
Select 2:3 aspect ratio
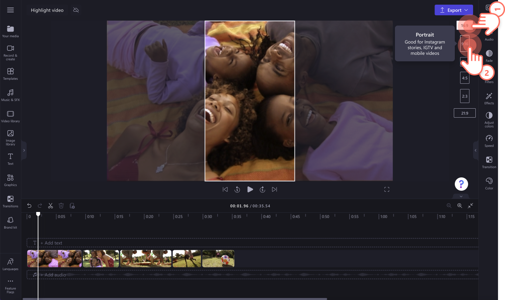pyautogui.click(x=464, y=96)
